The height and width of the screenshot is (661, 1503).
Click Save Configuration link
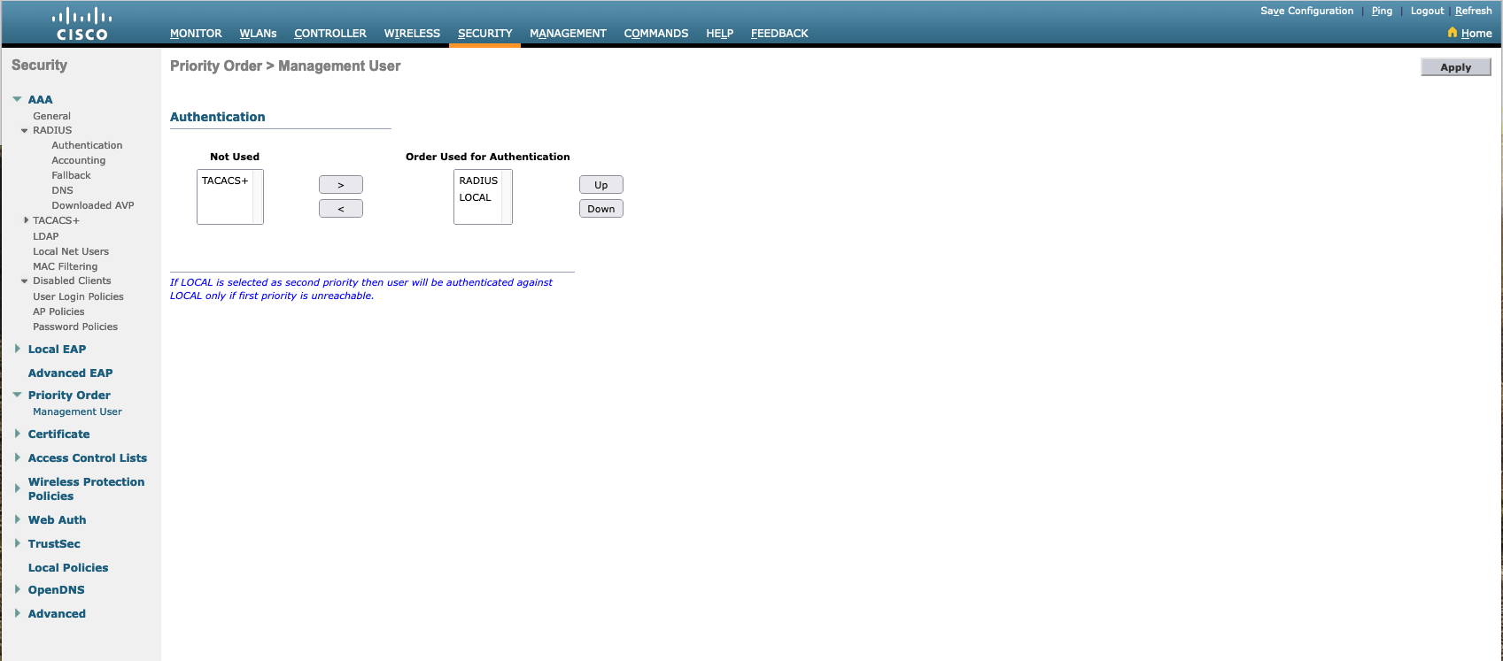point(1306,11)
